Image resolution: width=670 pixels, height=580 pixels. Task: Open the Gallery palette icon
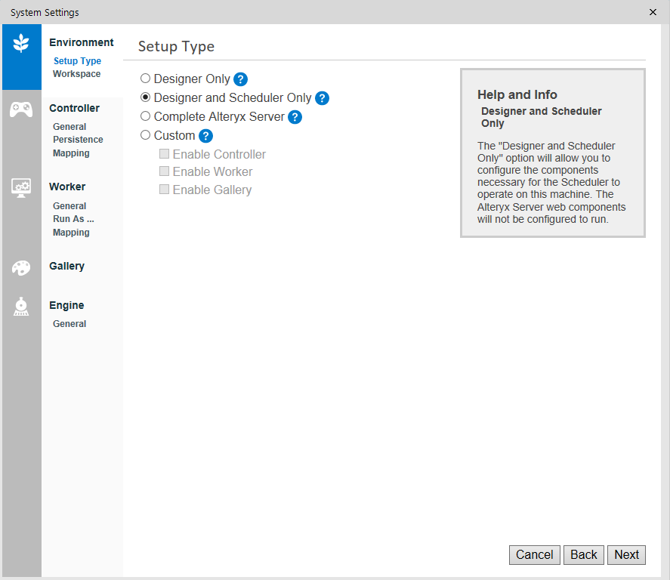pyautogui.click(x=21, y=268)
